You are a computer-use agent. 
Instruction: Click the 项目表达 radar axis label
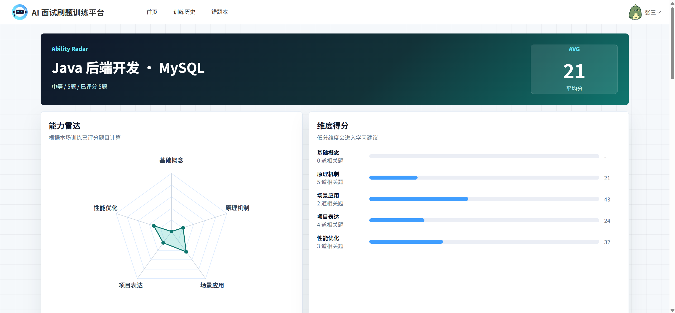pyautogui.click(x=131, y=285)
